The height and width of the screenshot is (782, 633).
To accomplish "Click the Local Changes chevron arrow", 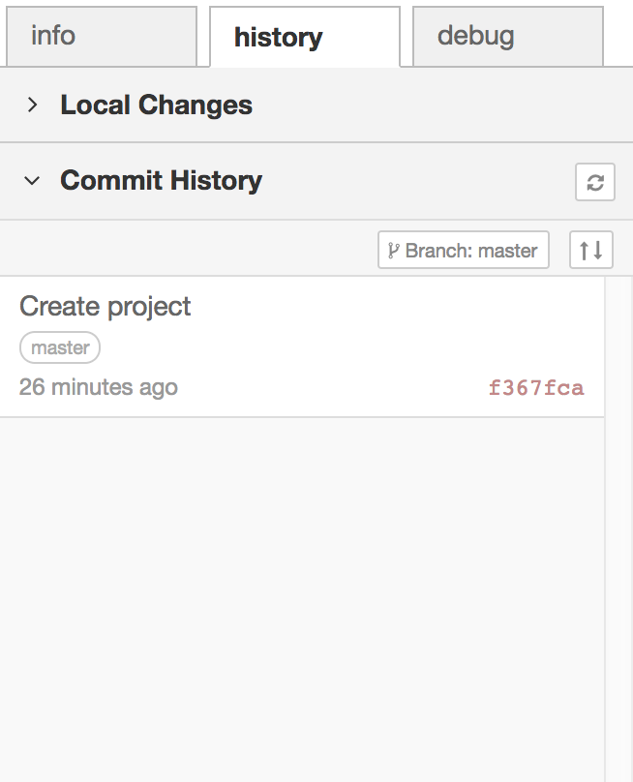I will pyautogui.click(x=30, y=105).
